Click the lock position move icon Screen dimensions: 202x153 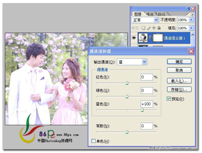154,28
